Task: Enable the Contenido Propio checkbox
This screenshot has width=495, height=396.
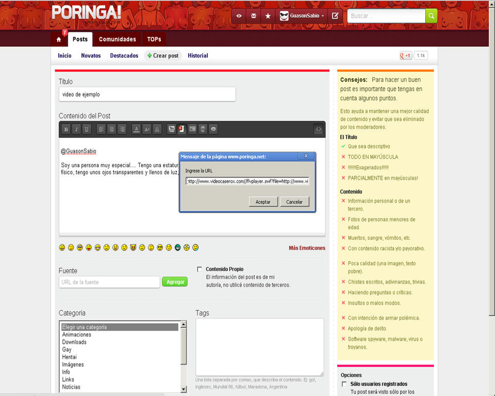Action: [200, 269]
